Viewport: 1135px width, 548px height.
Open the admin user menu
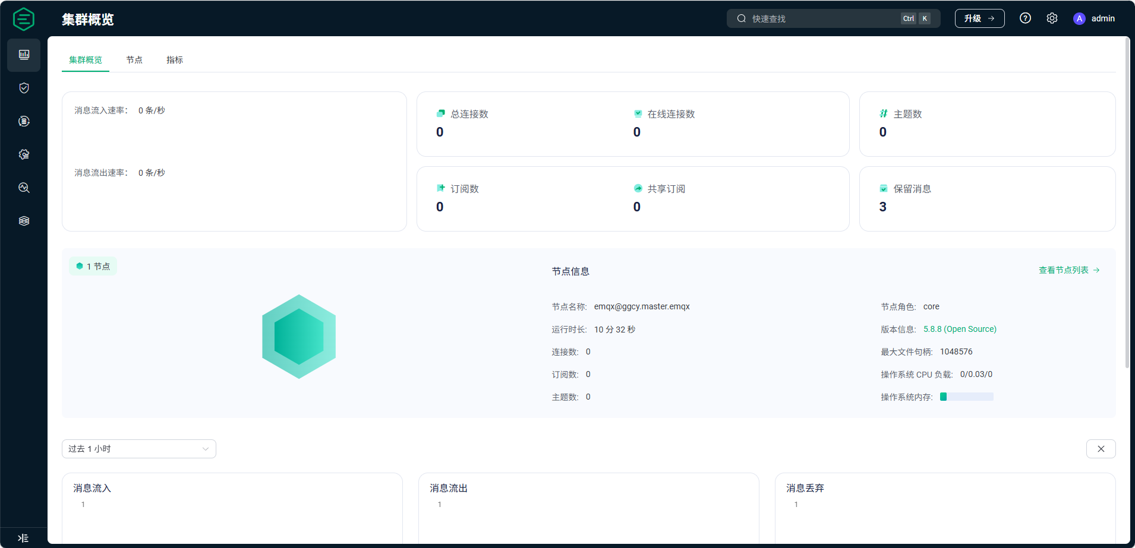point(1094,18)
